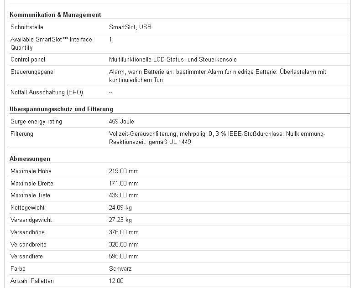355x288 pixels.
Task: Click the Abmessungen section heading
Action: coord(30,159)
